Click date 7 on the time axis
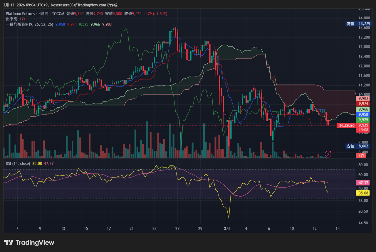 pos(17,229)
